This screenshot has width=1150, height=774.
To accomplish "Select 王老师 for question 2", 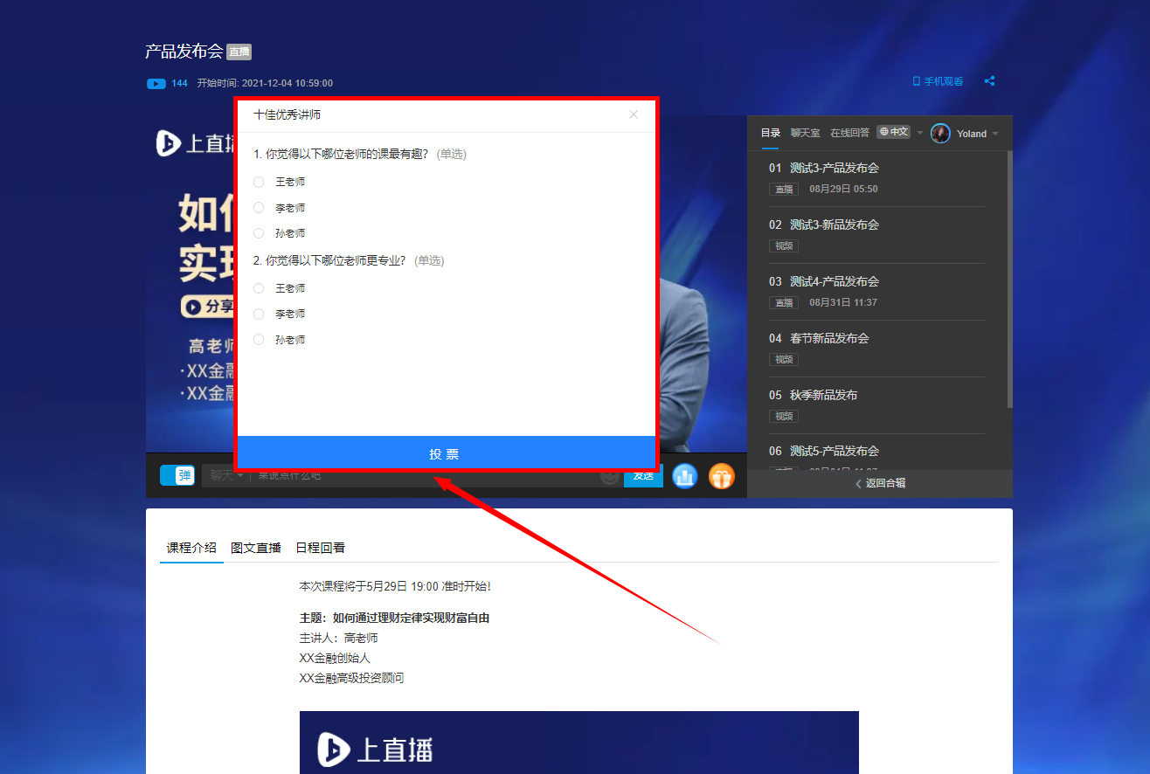I will coord(259,288).
